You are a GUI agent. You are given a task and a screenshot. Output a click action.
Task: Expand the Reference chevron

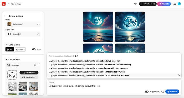[x=38, y=65]
